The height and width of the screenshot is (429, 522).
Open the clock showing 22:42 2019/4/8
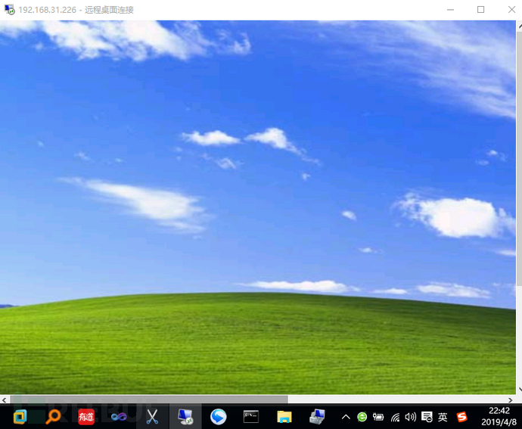click(x=499, y=416)
